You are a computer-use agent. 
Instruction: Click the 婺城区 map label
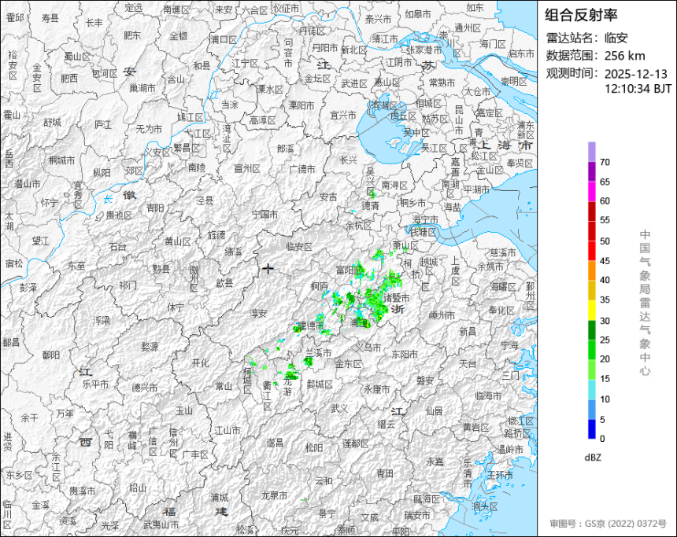point(320,384)
